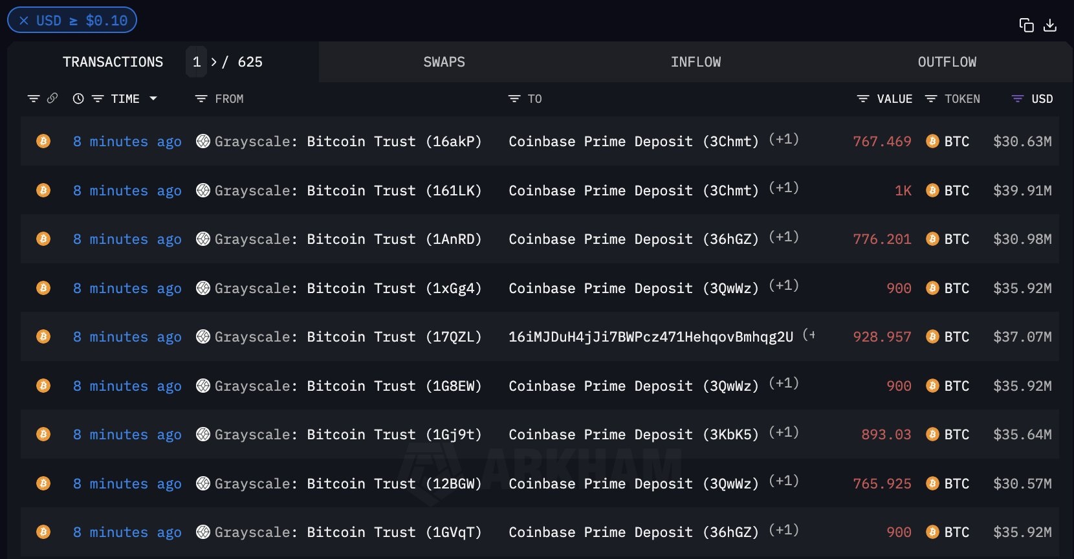Open Grayscale: Bitcoin Trust (161LK) entity

pos(348,191)
